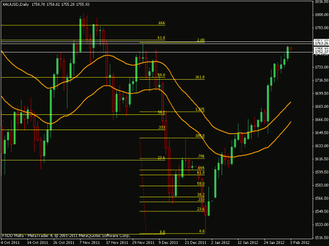Click the 12 Jan 2012 date label
329x246 pixels.
pos(248,242)
